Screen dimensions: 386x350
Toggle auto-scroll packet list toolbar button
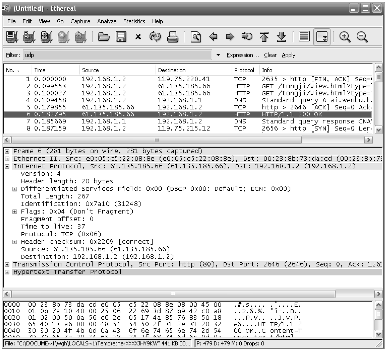click(322, 37)
